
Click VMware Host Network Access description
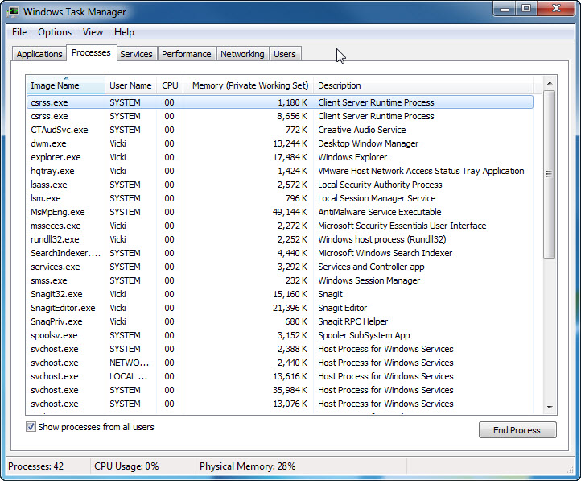421,171
